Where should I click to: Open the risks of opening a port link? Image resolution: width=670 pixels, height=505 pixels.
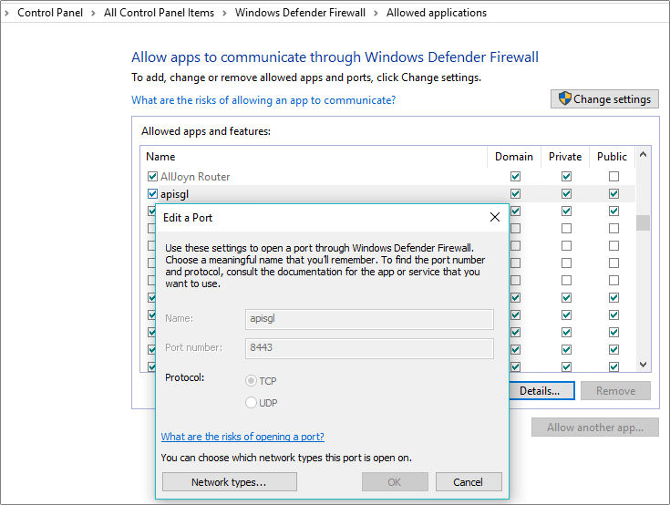[242, 437]
